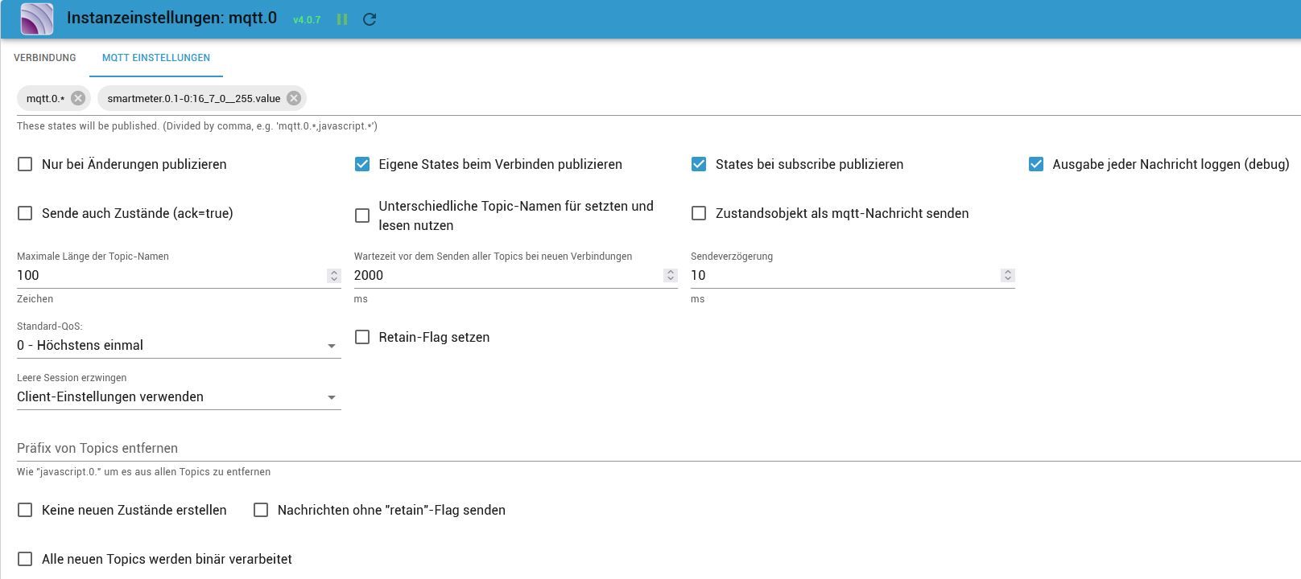1301x579 pixels.
Task: Pause the mqtt.0 instance
Action: pos(342,19)
